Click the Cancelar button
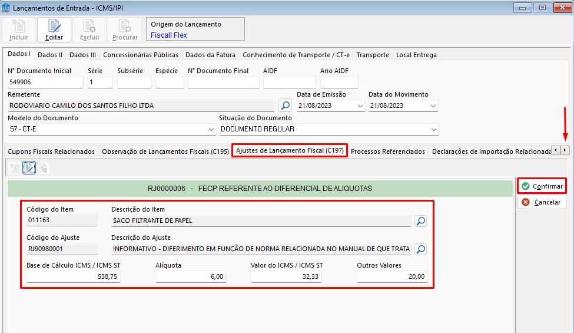 [542, 202]
